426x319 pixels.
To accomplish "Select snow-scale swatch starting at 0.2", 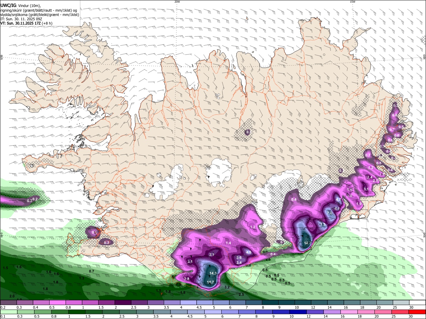I will [x=9, y=303].
